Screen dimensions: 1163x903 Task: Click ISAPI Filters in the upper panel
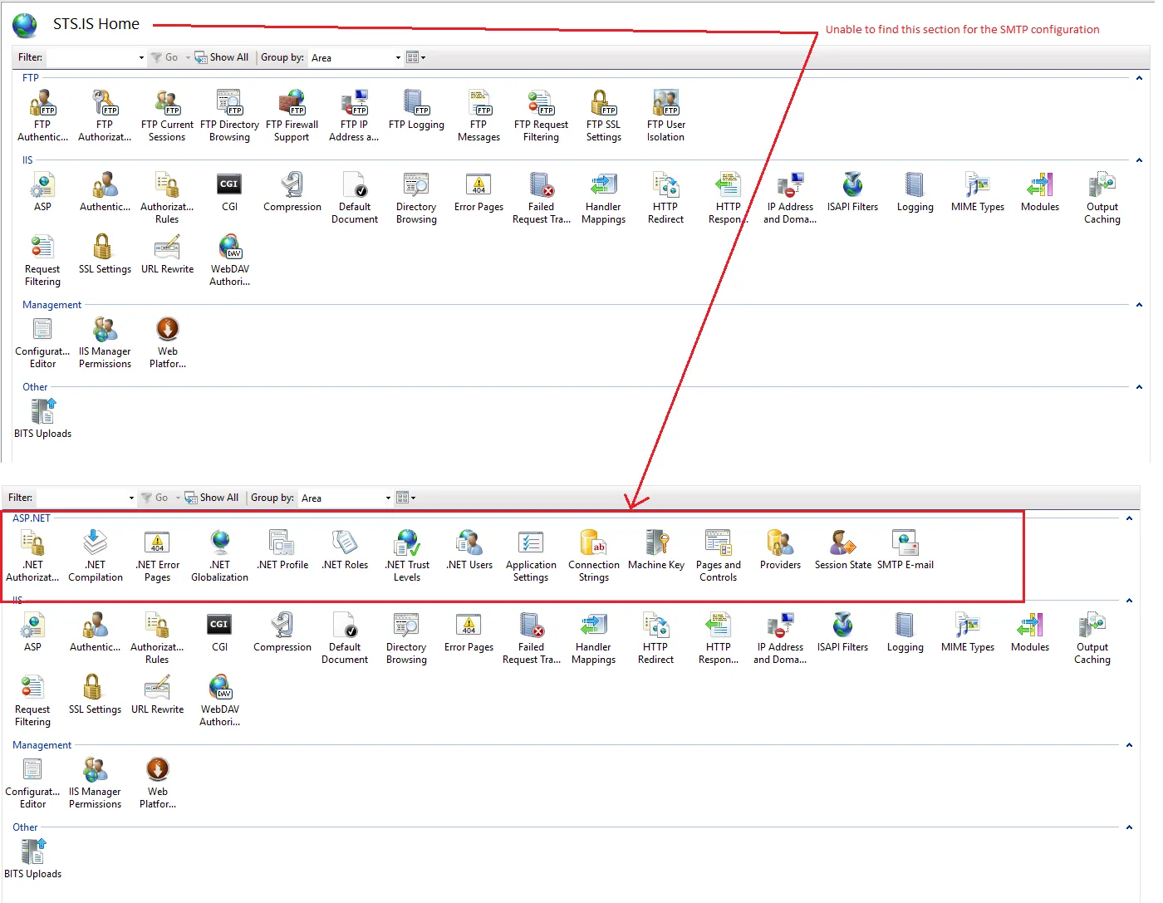pyautogui.click(x=852, y=184)
